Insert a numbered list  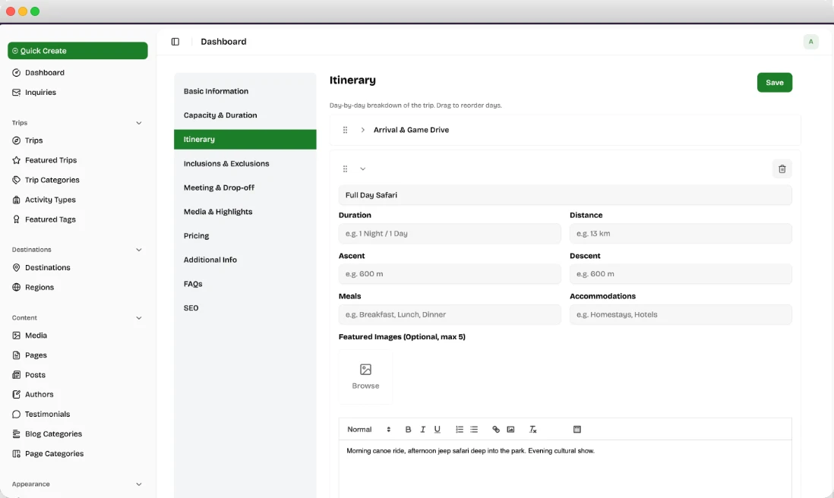[460, 430]
